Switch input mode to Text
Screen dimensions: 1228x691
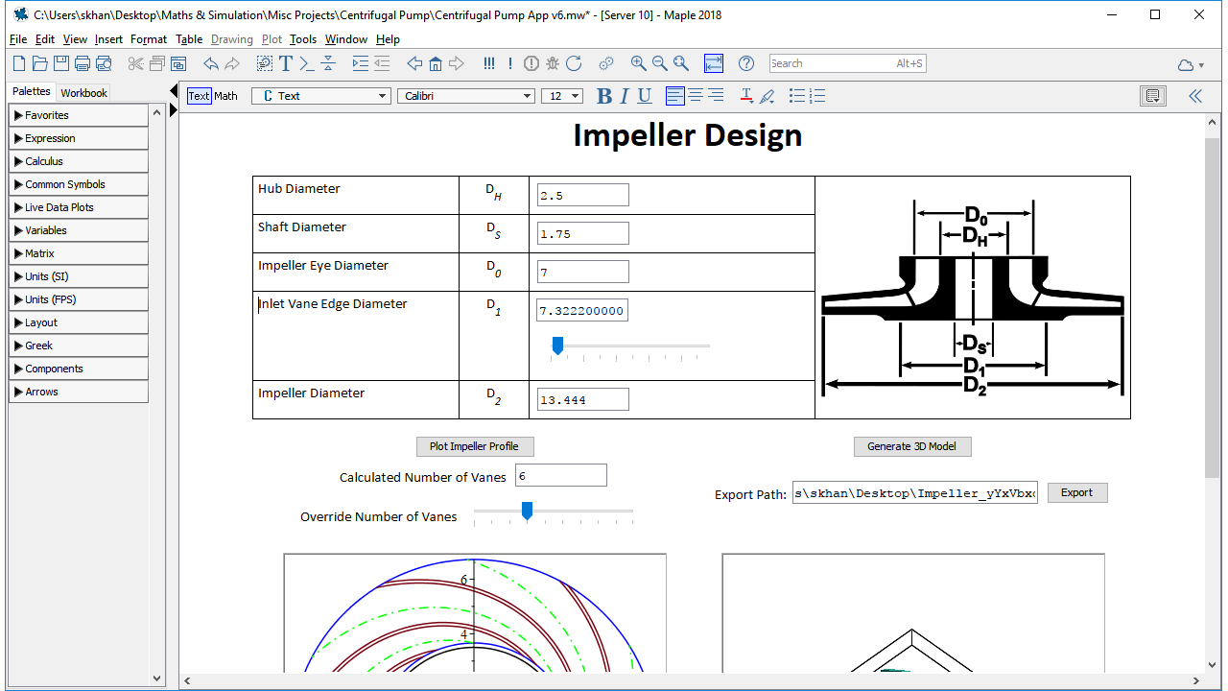199,96
